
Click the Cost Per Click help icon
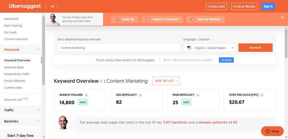[x=262, y=95]
